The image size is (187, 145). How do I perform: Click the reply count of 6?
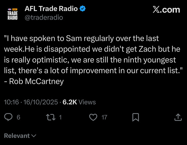coord(18,117)
